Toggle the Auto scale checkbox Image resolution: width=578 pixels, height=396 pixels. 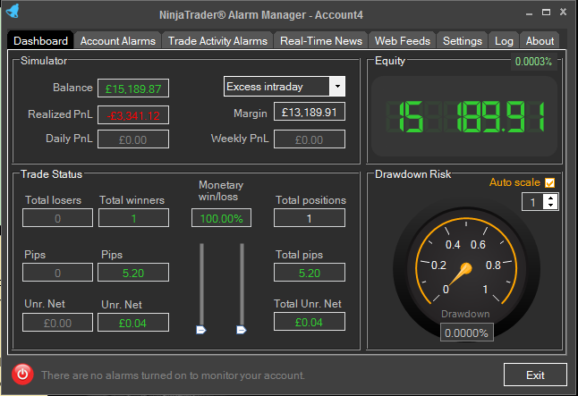click(549, 182)
